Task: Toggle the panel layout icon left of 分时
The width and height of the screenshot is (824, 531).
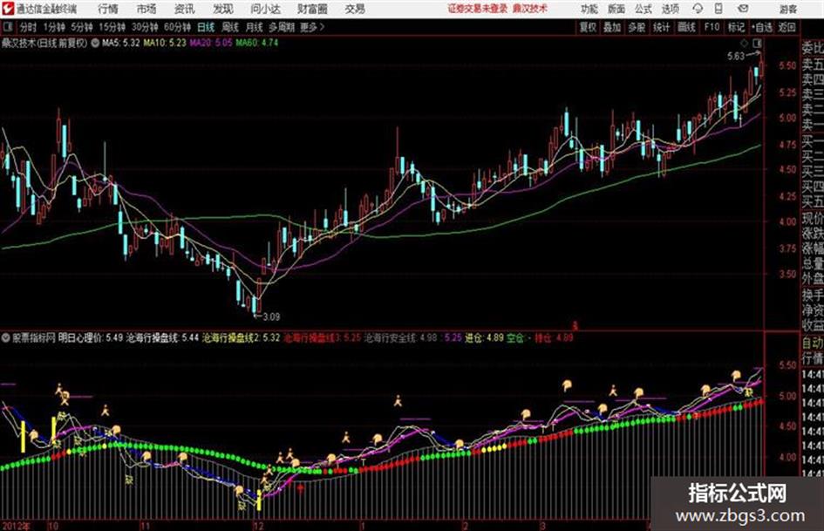Action: [7, 27]
